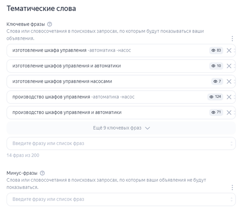Click the key phrase input field
Viewport: 242px width, 211px height.
118,144
